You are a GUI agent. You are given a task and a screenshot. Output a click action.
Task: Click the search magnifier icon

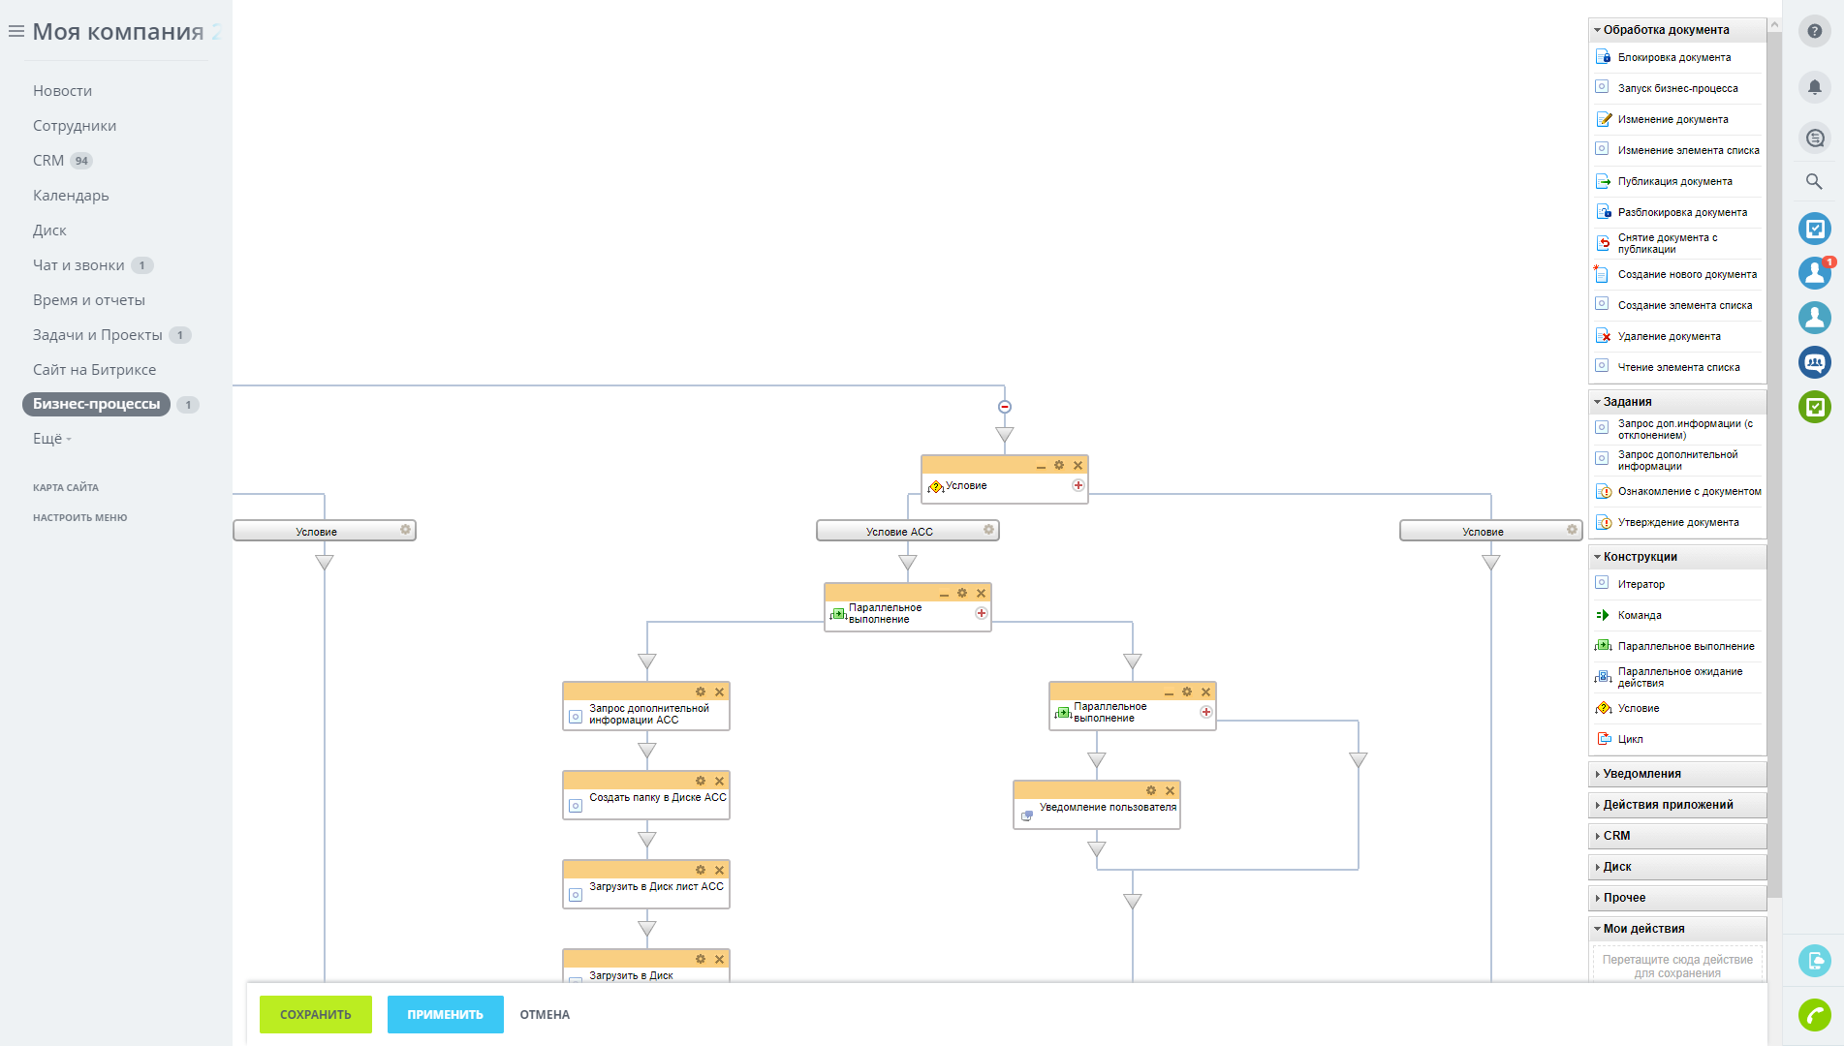click(1814, 181)
